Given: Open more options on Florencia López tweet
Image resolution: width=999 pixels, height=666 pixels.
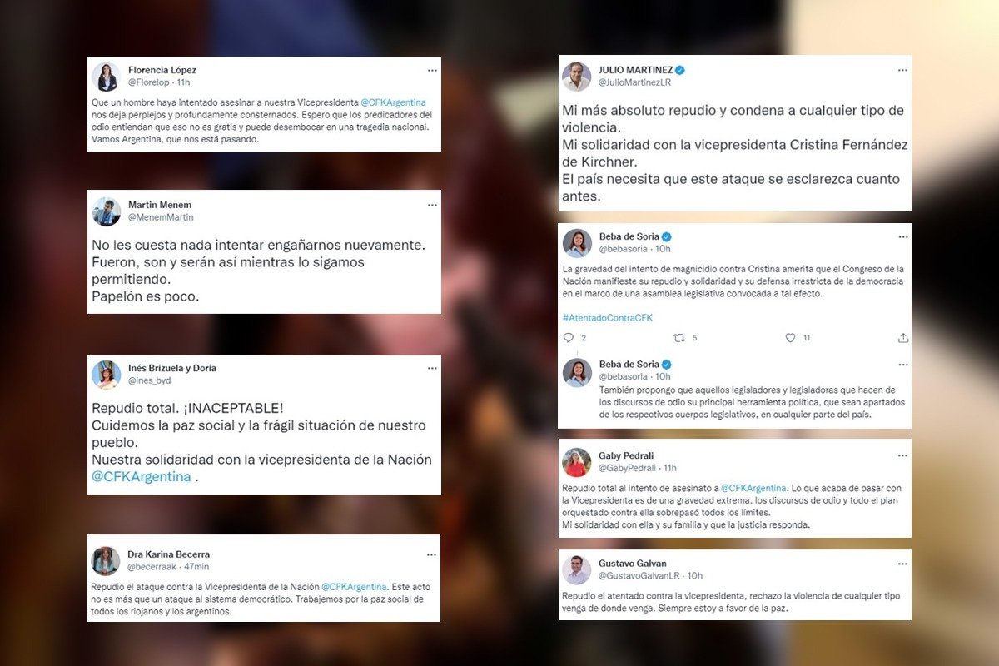Looking at the screenshot, I should coord(432,70).
